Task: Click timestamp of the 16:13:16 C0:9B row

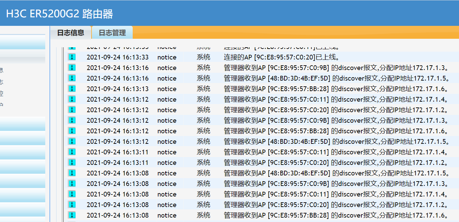Action: click(118, 68)
